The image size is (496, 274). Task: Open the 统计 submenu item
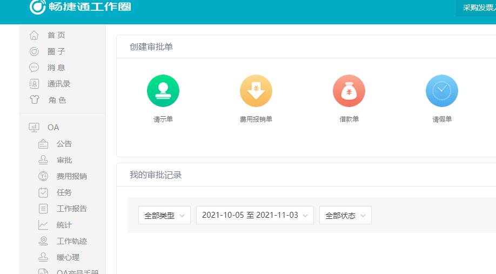click(64, 225)
